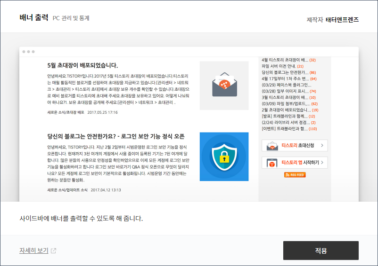This screenshot has height=266, width=378.
Task: Click envelope icon in 초대신청 banner
Action: (272, 146)
